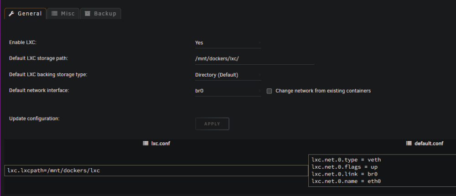Open the backing storage type dropdown
This screenshot has width=456, height=196.
pyautogui.click(x=228, y=75)
